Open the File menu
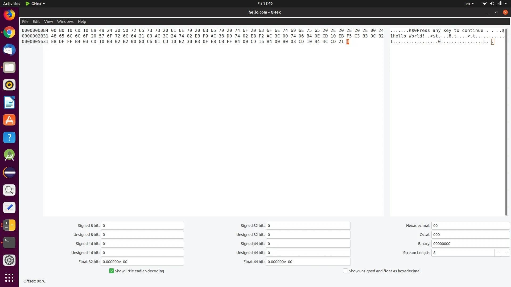Screen dimensions: 511x287 tap(25, 22)
